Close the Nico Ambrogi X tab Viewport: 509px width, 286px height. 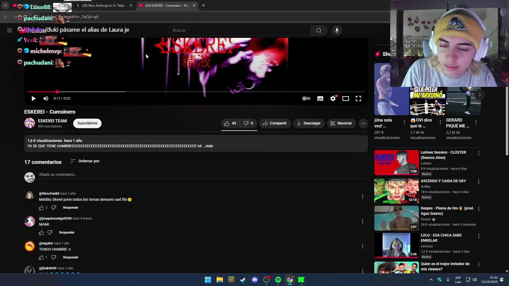click(131, 6)
